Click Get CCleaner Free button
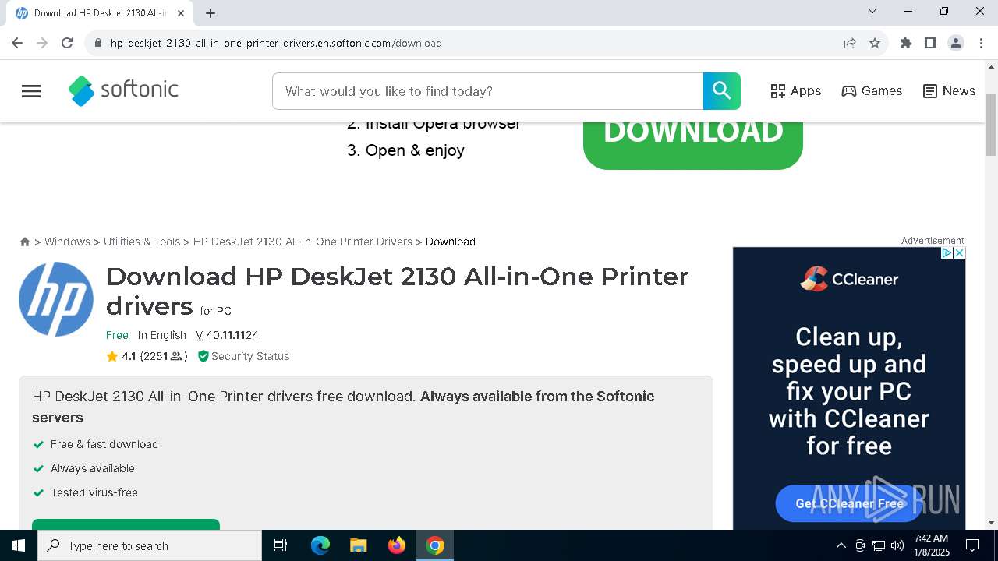Image resolution: width=998 pixels, height=561 pixels. 849,503
